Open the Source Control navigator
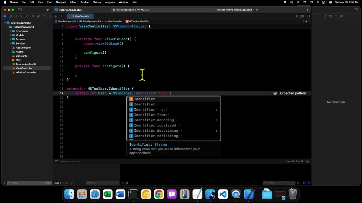 tap(10, 16)
